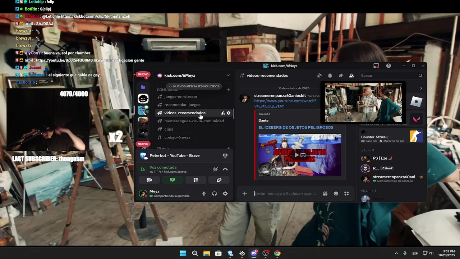
Task: Open the YouTube link in message
Action: coord(285,103)
